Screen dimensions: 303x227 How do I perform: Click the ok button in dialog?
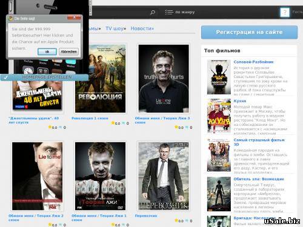click(47, 51)
